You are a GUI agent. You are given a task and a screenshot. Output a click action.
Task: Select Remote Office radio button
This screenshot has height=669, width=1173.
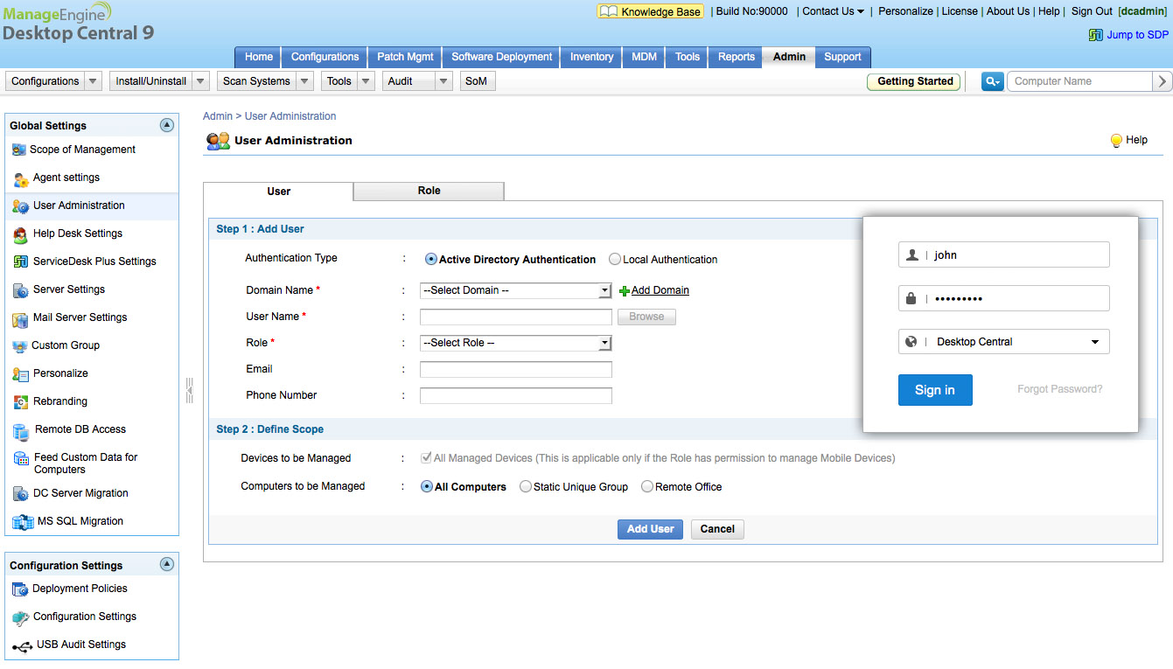647,486
